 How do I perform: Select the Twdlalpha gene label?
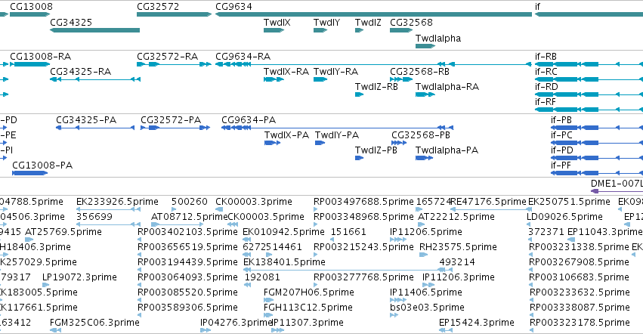point(438,39)
